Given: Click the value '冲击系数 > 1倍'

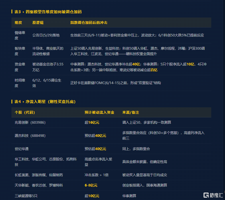Looking at the screenshot, I should (x=96, y=175).
